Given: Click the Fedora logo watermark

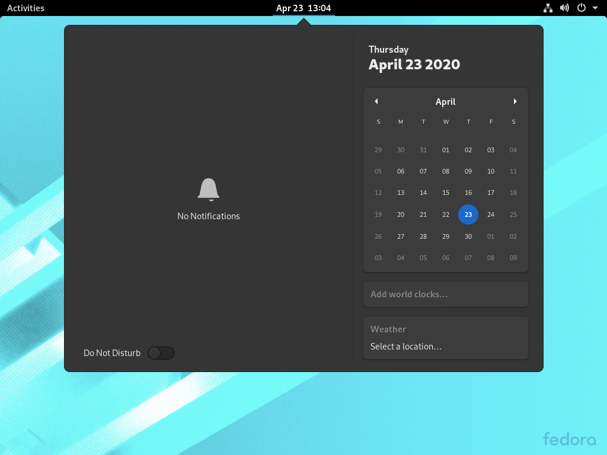Looking at the screenshot, I should pos(569,440).
